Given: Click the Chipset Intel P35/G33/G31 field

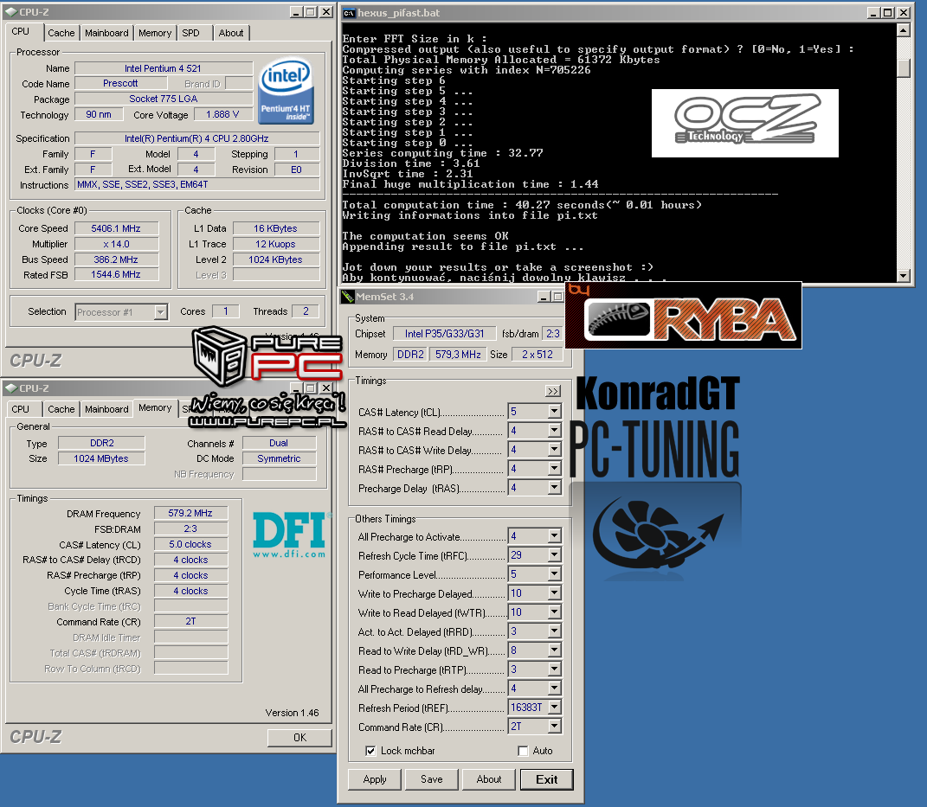Looking at the screenshot, I should pos(445,334).
